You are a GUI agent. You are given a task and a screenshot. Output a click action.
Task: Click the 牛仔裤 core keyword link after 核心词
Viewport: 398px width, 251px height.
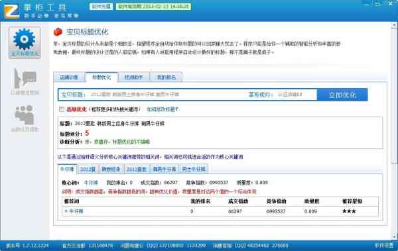click(91, 183)
